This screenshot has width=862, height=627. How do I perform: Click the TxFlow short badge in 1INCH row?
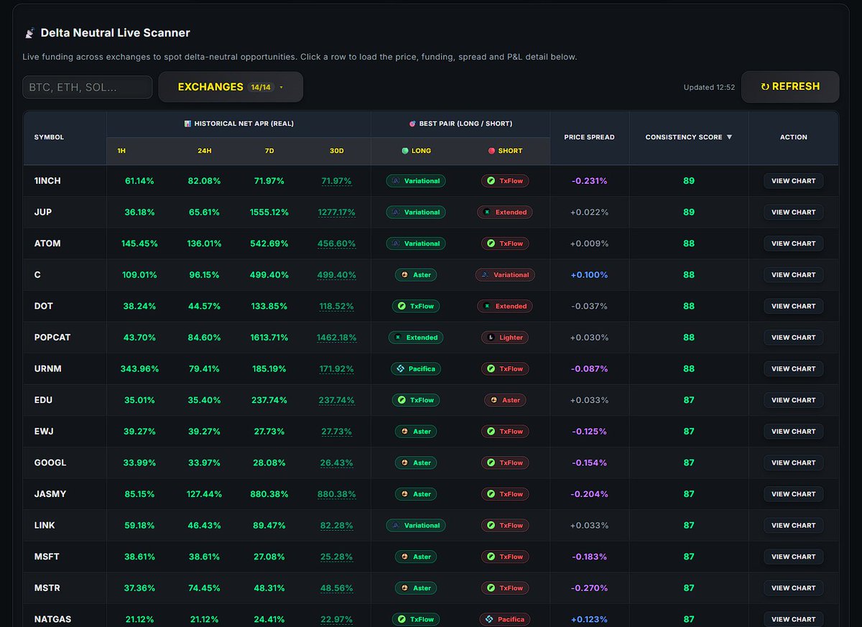pyautogui.click(x=505, y=181)
